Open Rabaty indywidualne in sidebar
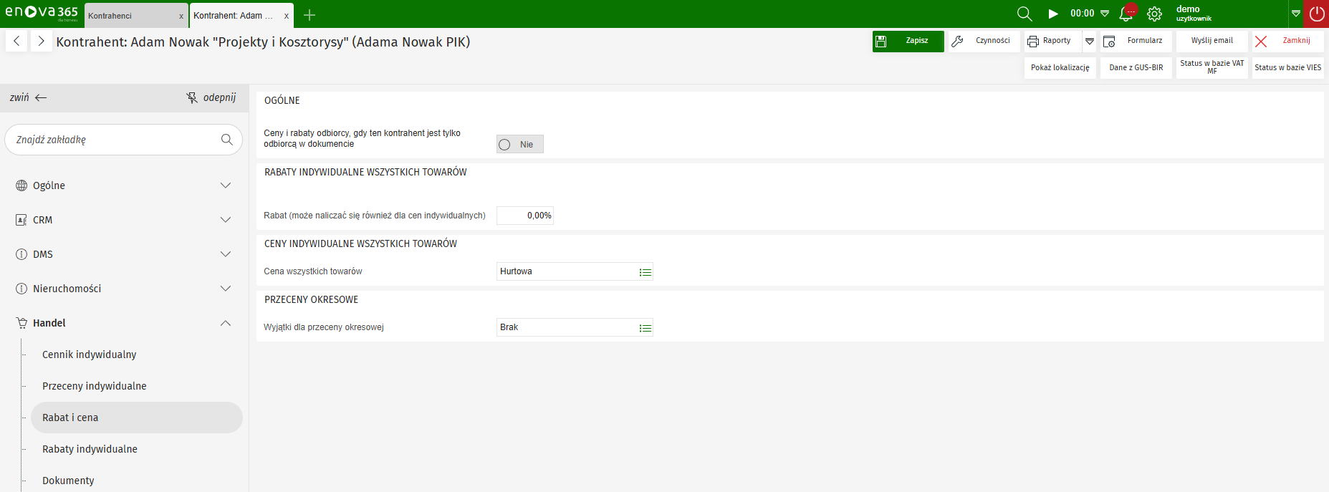The image size is (1329, 492). (x=90, y=449)
